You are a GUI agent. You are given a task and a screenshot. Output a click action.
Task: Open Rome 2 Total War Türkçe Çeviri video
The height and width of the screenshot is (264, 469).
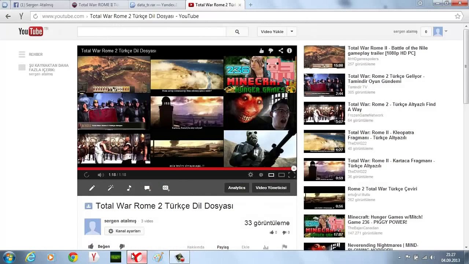pos(382,189)
